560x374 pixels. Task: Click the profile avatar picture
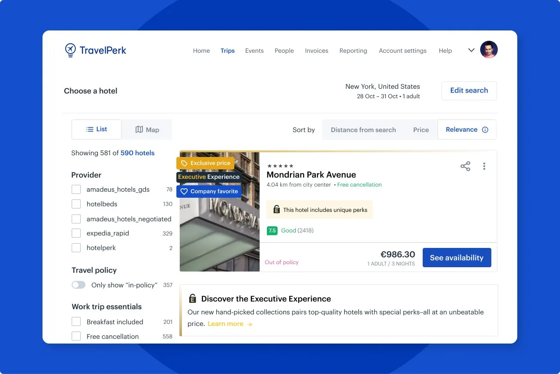[x=489, y=49]
